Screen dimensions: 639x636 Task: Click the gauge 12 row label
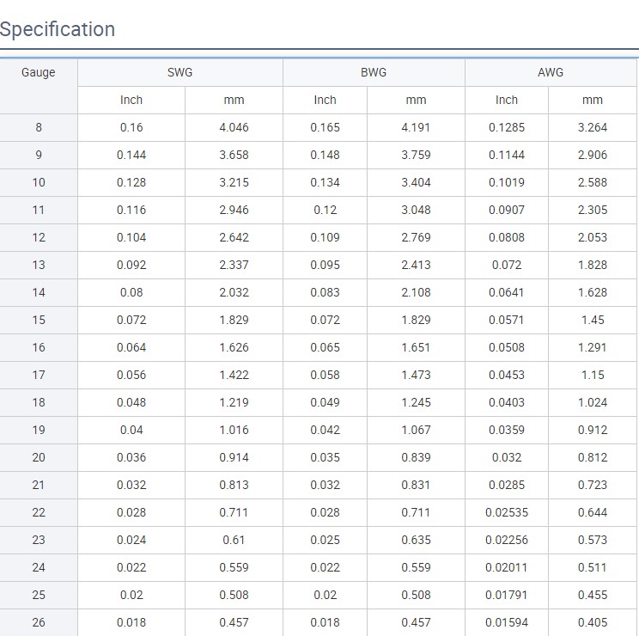pos(38,237)
